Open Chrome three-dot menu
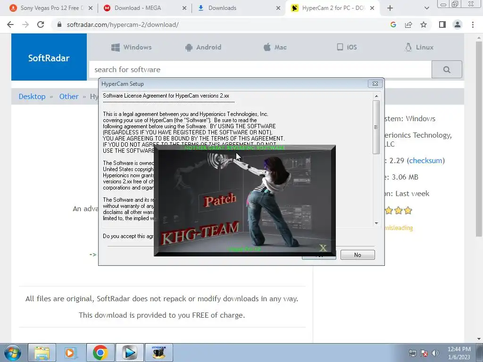The height and width of the screenshot is (362, 483). point(473,25)
